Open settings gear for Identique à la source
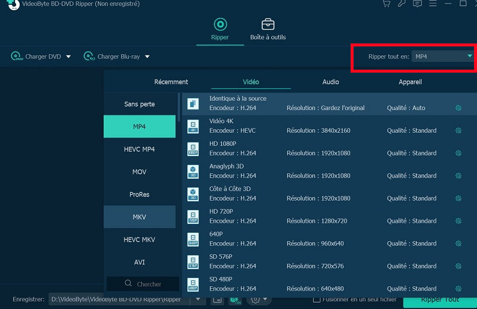This screenshot has width=477, height=309. pyautogui.click(x=459, y=108)
